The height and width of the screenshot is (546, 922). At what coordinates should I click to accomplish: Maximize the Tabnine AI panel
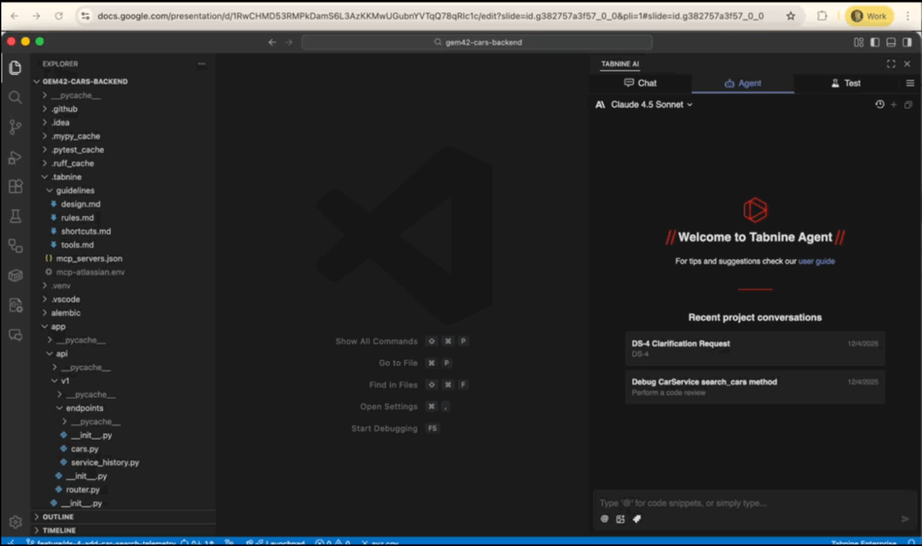(891, 64)
